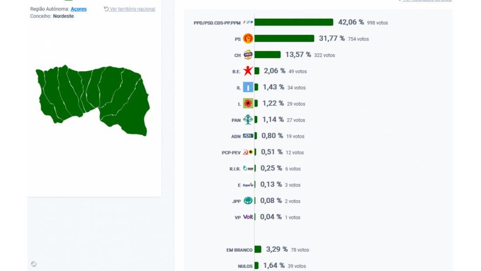The image size is (481, 271).
Task: Click the Ergue-te logo next to E
Action: click(x=248, y=184)
